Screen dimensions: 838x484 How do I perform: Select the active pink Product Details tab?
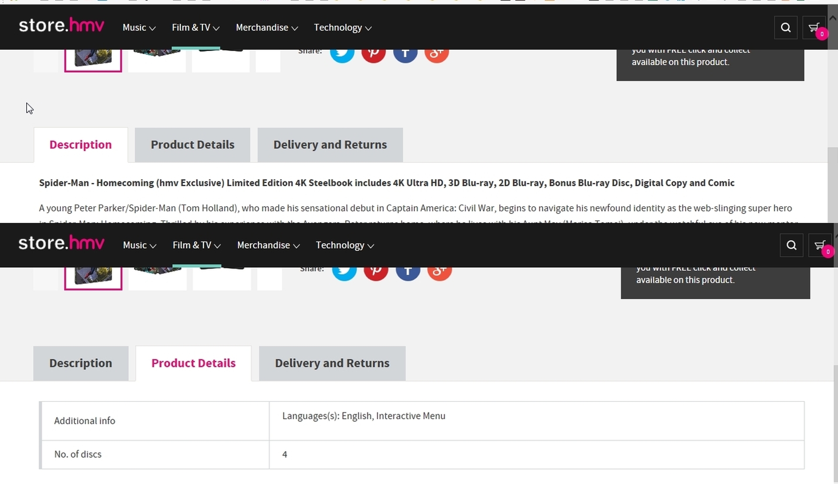coord(193,363)
